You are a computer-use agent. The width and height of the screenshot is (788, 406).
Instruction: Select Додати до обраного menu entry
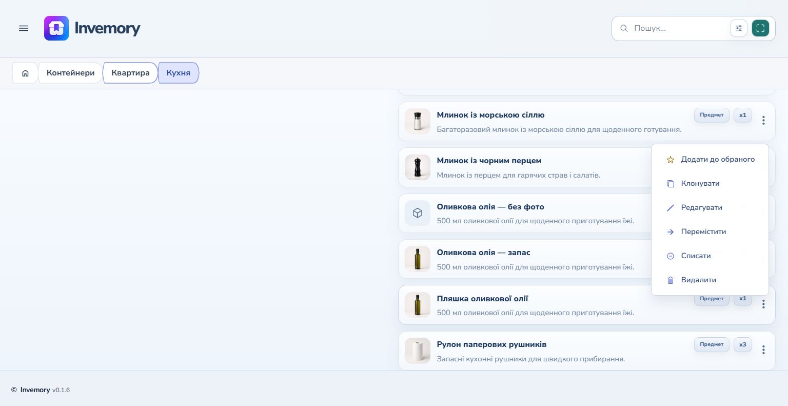[710, 160]
